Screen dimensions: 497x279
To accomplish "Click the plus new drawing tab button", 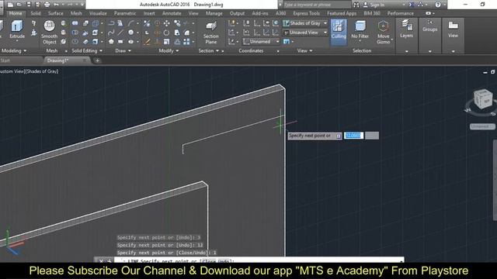I will click(x=97, y=60).
